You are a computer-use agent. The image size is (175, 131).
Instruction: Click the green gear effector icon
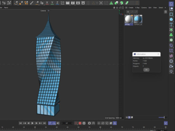(171, 40)
